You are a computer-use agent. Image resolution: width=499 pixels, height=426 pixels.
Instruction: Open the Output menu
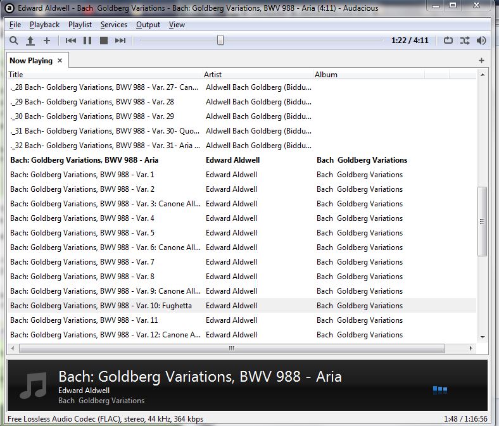click(148, 25)
